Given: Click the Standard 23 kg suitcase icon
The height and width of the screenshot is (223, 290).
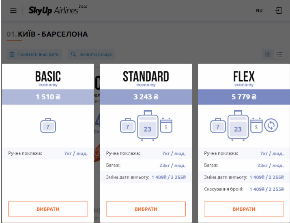Looking at the screenshot, I should tap(147, 126).
